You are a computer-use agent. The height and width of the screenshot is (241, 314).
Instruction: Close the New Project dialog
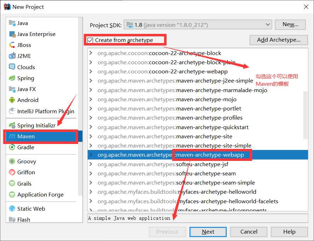pyautogui.click(x=306, y=7)
